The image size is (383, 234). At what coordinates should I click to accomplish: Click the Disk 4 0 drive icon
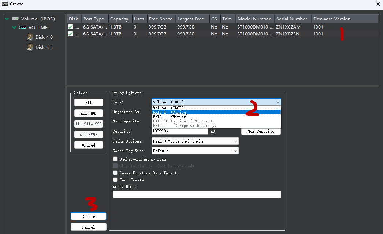pyautogui.click(x=30, y=37)
